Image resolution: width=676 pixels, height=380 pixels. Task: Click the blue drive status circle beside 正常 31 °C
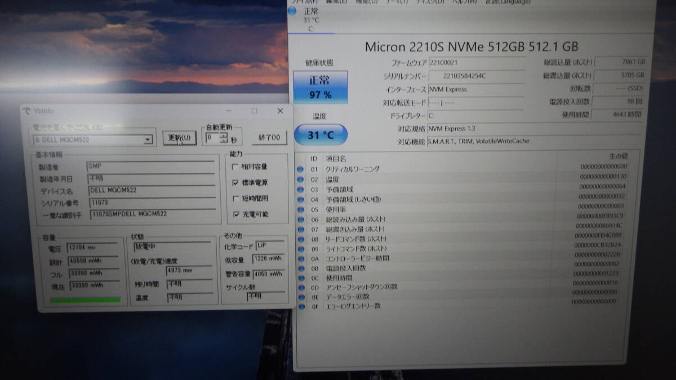[292, 11]
